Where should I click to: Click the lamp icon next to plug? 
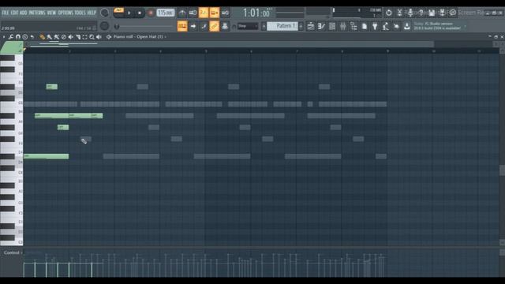click(x=386, y=26)
